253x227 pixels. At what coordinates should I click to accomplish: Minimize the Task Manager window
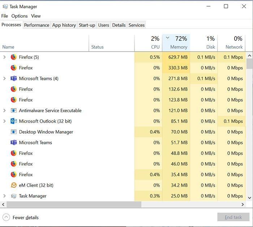click(209, 7)
